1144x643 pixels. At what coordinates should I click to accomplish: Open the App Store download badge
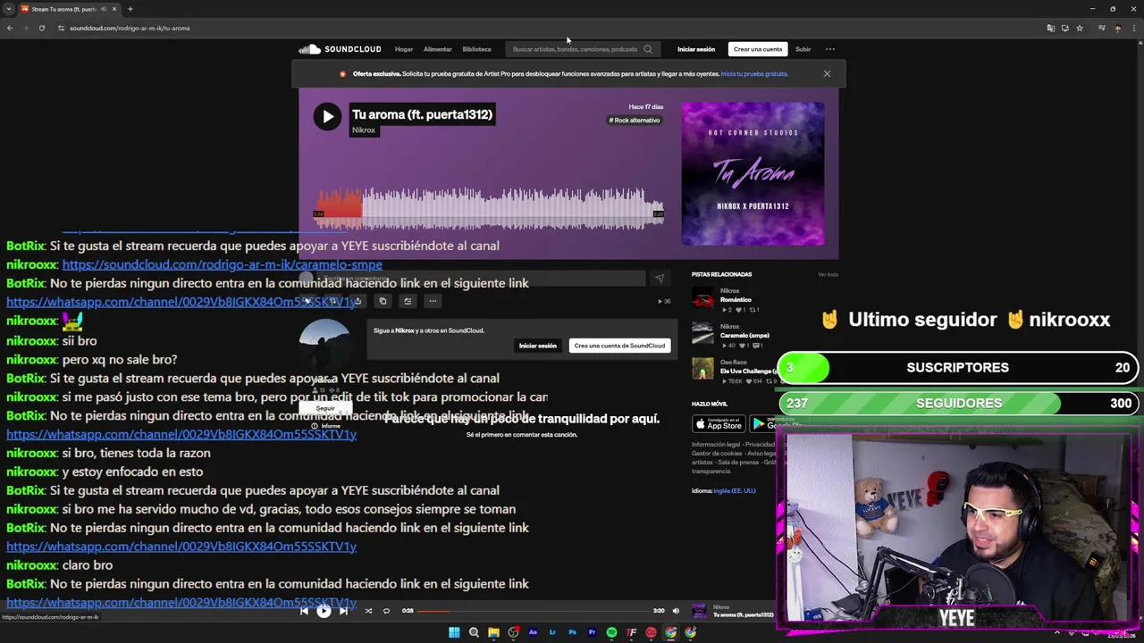pyautogui.click(x=719, y=423)
